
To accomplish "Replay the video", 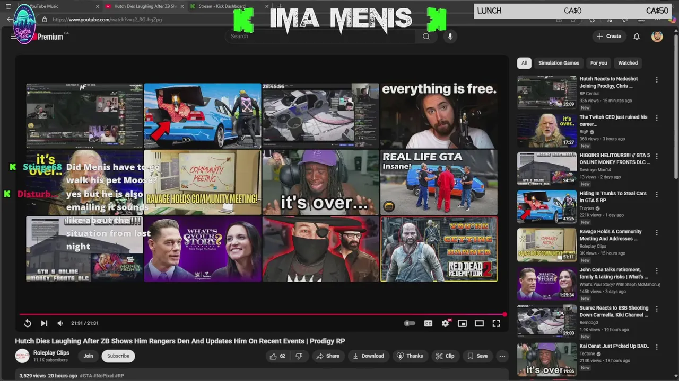I will [x=28, y=323].
